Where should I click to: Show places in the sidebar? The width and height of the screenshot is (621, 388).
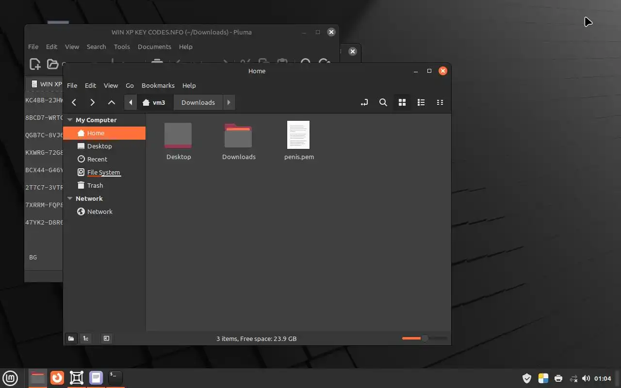[71, 339]
